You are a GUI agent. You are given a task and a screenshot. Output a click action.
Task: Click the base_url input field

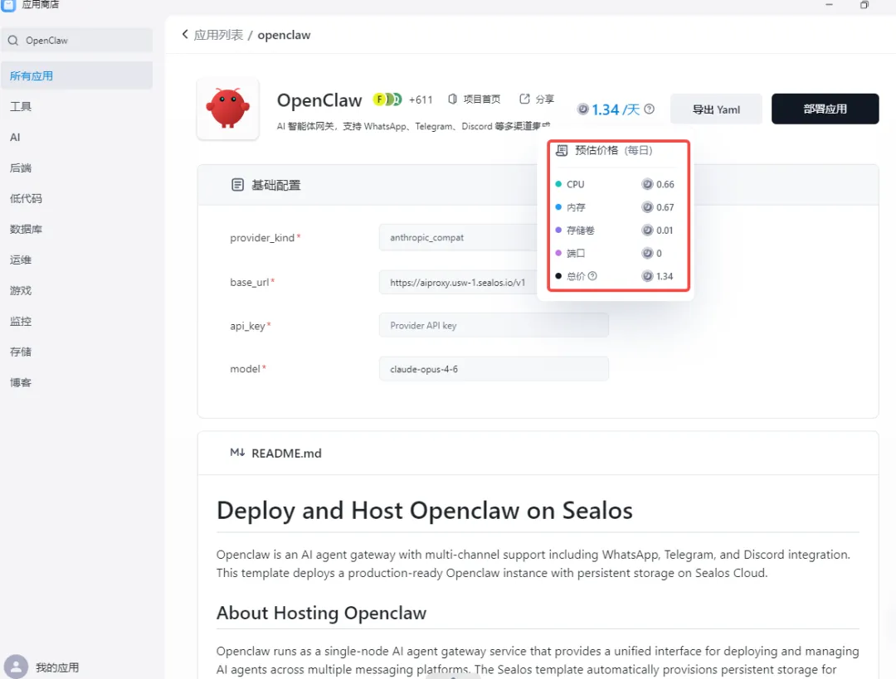[458, 282]
